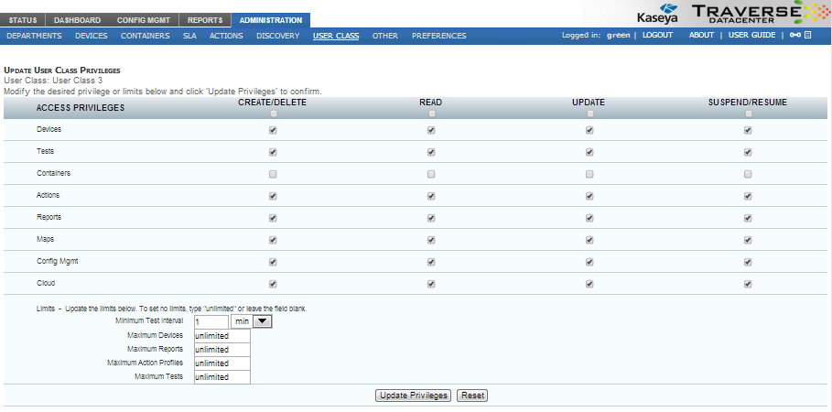Open the Discovery submenu item
Screen dimensions: 832x412
(x=277, y=36)
